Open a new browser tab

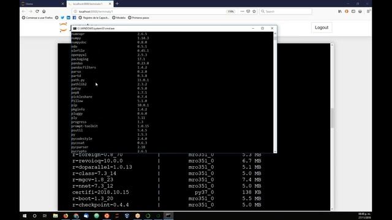click(x=117, y=4)
